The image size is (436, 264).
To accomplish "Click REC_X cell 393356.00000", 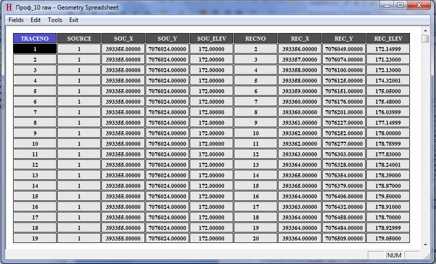I will pyautogui.click(x=300, y=49).
